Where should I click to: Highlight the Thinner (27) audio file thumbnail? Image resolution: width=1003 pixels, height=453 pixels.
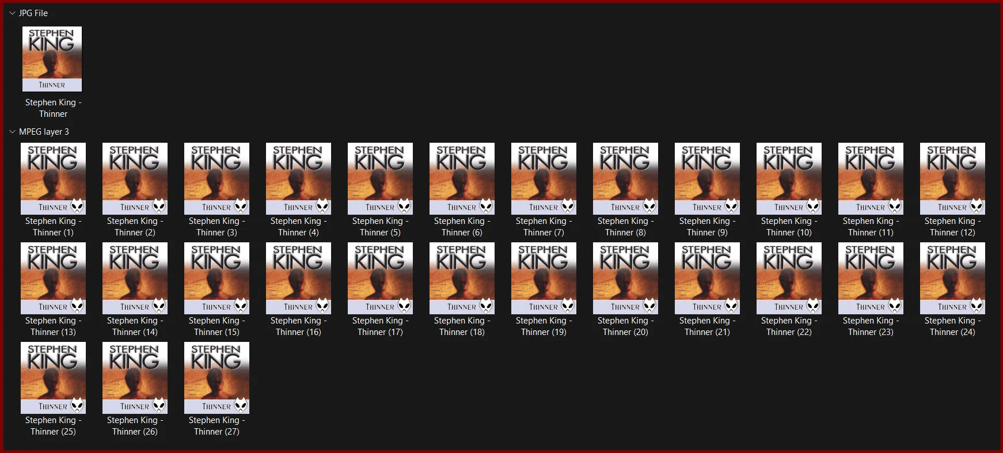216,378
